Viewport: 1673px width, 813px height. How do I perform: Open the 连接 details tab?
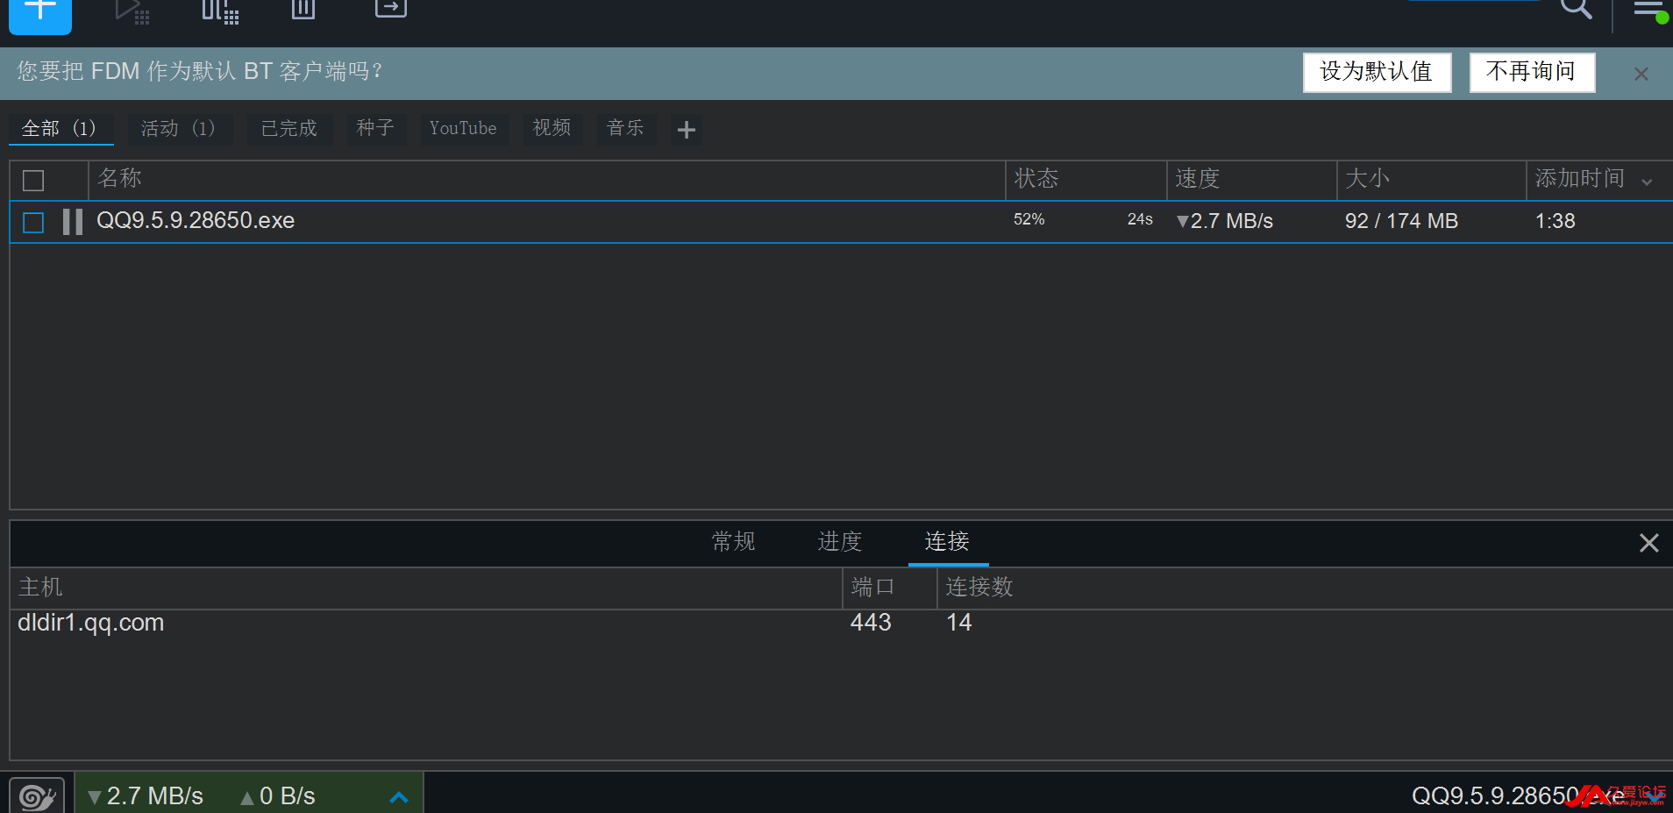[x=947, y=542]
